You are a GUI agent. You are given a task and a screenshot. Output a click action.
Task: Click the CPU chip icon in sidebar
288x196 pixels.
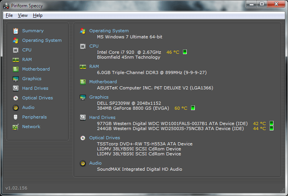(16, 50)
